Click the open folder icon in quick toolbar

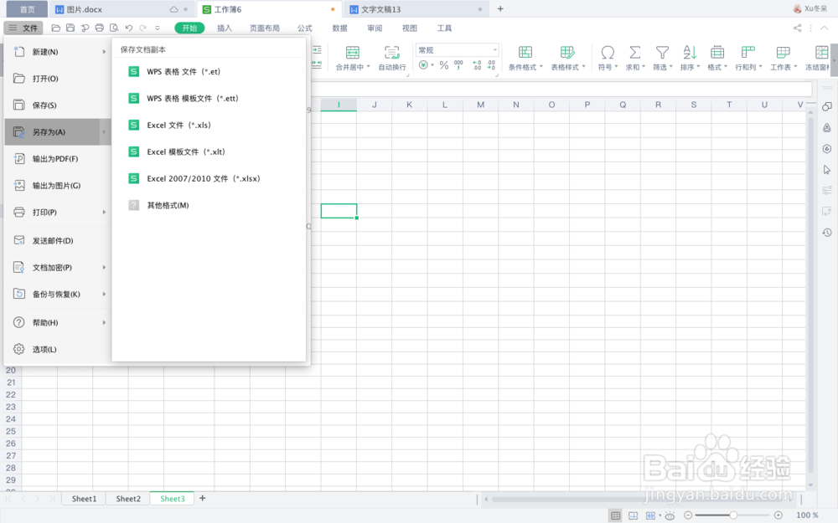(x=55, y=28)
